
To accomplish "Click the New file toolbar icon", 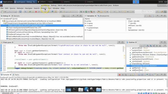I will [3, 11].
